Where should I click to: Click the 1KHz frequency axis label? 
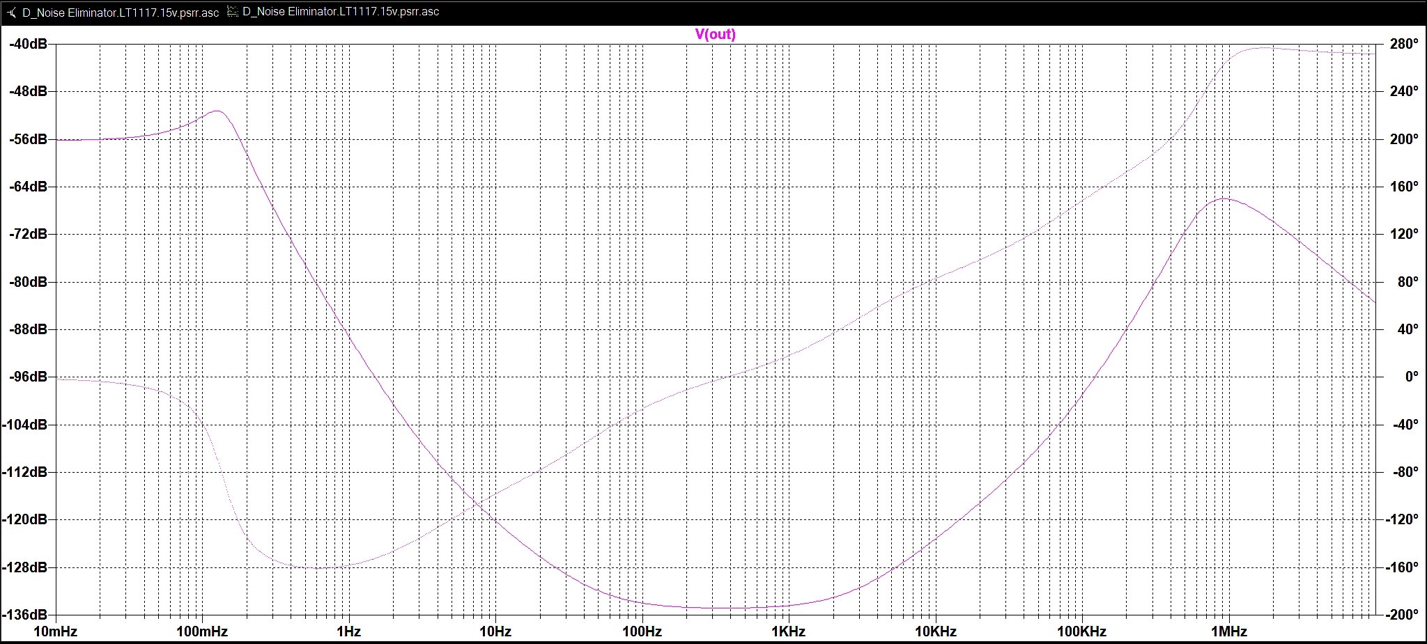tap(789, 632)
